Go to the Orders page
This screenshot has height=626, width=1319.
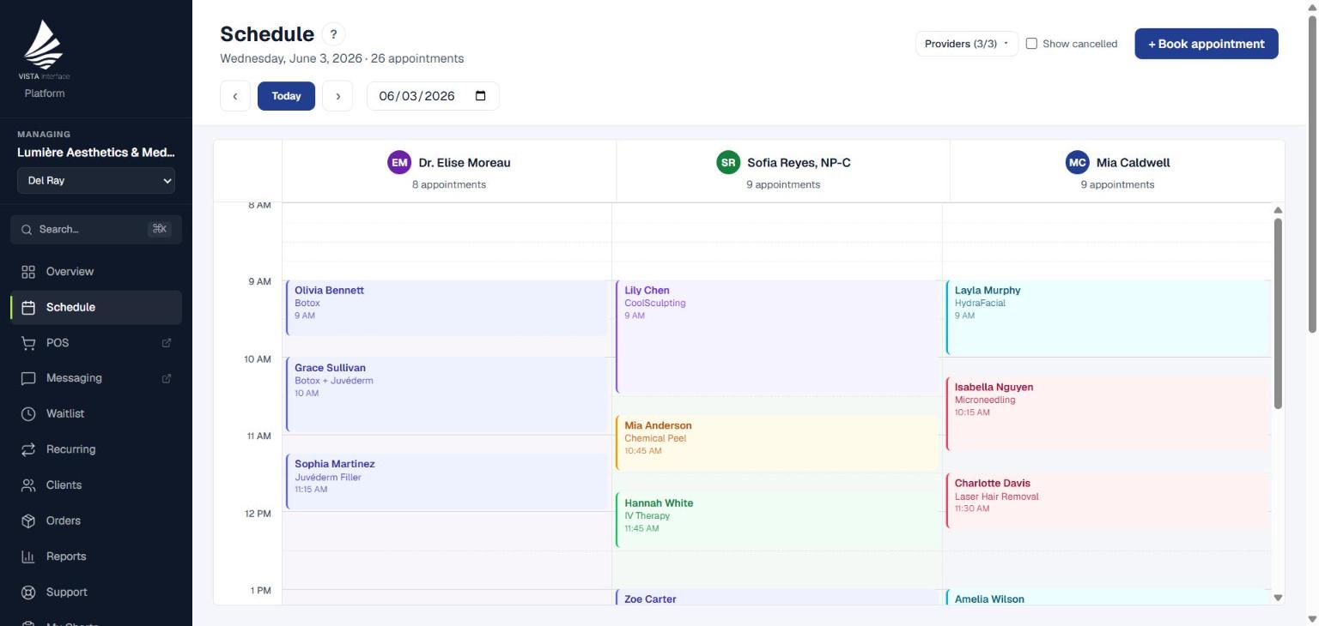click(96, 521)
